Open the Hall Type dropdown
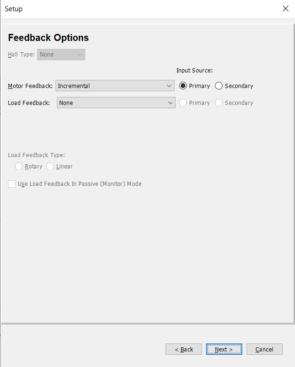The height and width of the screenshot is (367, 295). [x=61, y=55]
